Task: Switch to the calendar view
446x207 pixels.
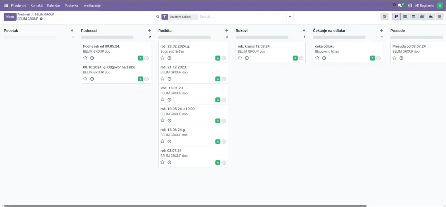Action: 413,17
